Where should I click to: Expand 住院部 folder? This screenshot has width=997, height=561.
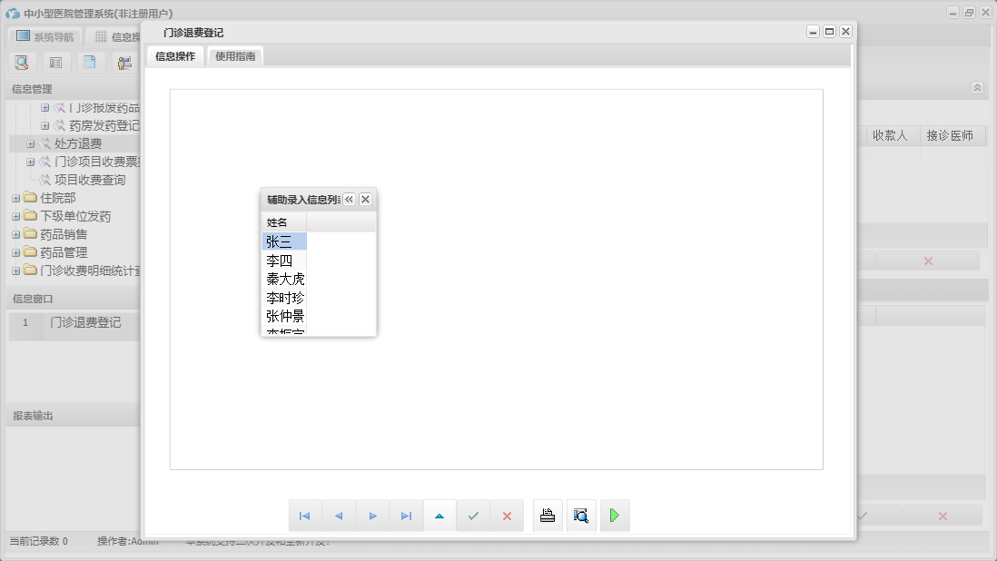[x=16, y=198]
